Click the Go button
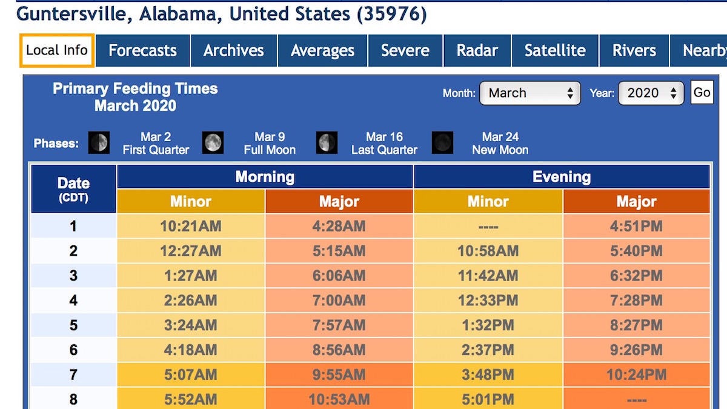Image resolution: width=727 pixels, height=409 pixels. [x=702, y=93]
